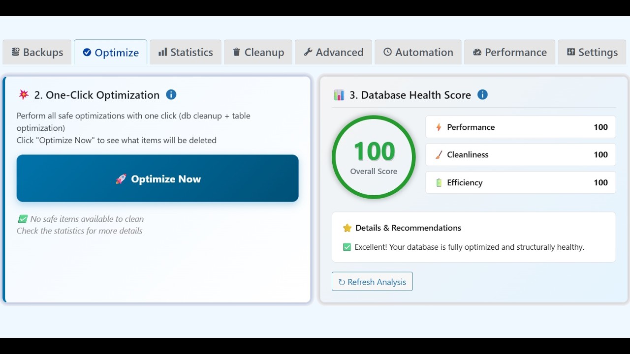630x354 pixels.
Task: Click the "3. Database Health Score" heading
Action: (x=410, y=95)
